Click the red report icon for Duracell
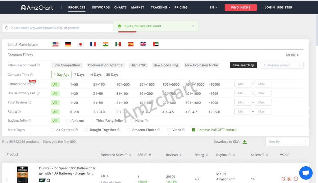Image resolution: width=318 pixels, height=183 pixels. point(289,179)
